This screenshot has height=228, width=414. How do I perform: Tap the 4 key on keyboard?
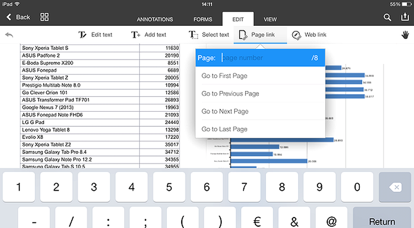tap(131, 187)
